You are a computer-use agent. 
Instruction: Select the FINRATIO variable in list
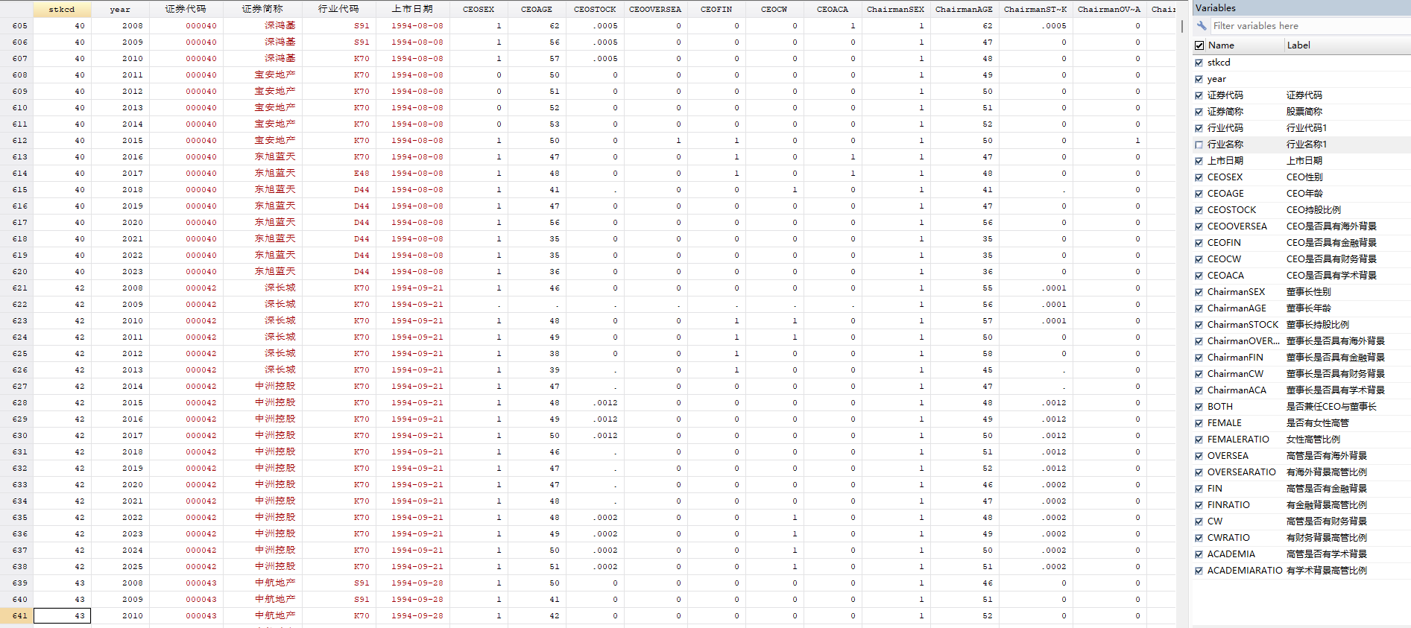tap(1228, 505)
